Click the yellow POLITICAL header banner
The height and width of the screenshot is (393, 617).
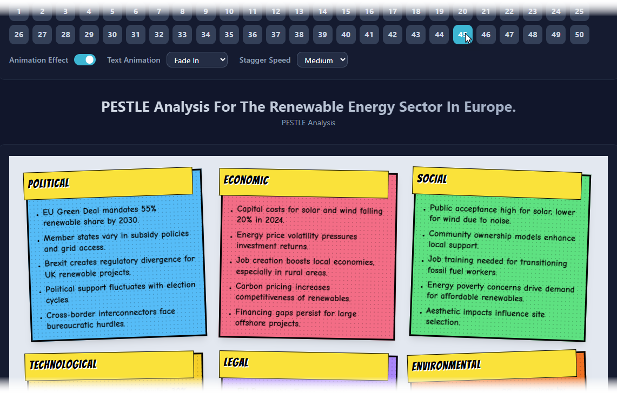coord(107,184)
